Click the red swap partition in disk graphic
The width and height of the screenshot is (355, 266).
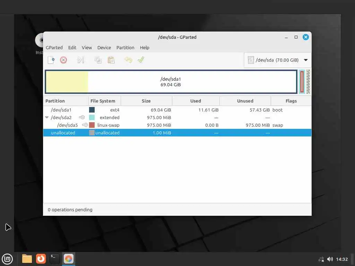(x=302, y=82)
